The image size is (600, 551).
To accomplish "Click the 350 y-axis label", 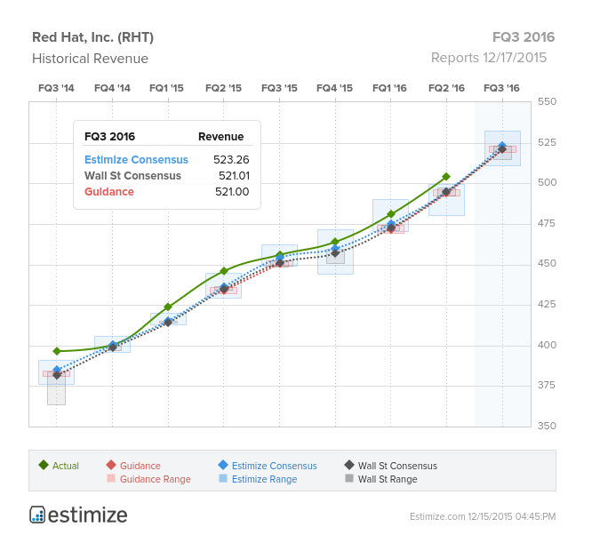I will coord(547,426).
